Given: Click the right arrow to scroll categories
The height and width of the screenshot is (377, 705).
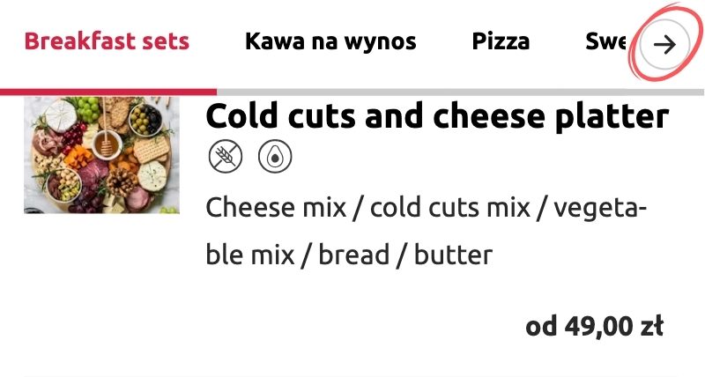Looking at the screenshot, I should 664,45.
